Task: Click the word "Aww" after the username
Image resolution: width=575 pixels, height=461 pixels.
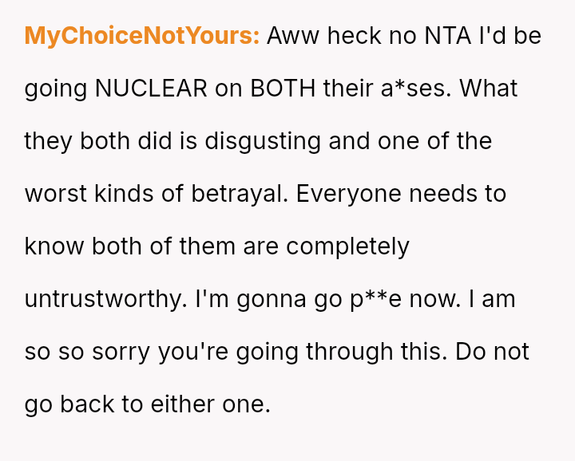Action: (x=292, y=36)
